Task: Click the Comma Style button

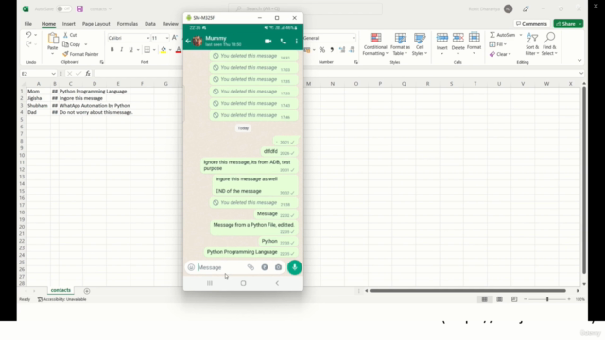Action: [332, 50]
